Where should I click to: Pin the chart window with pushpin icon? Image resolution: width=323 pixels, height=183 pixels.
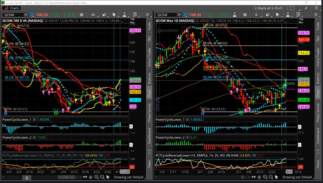(306, 8)
